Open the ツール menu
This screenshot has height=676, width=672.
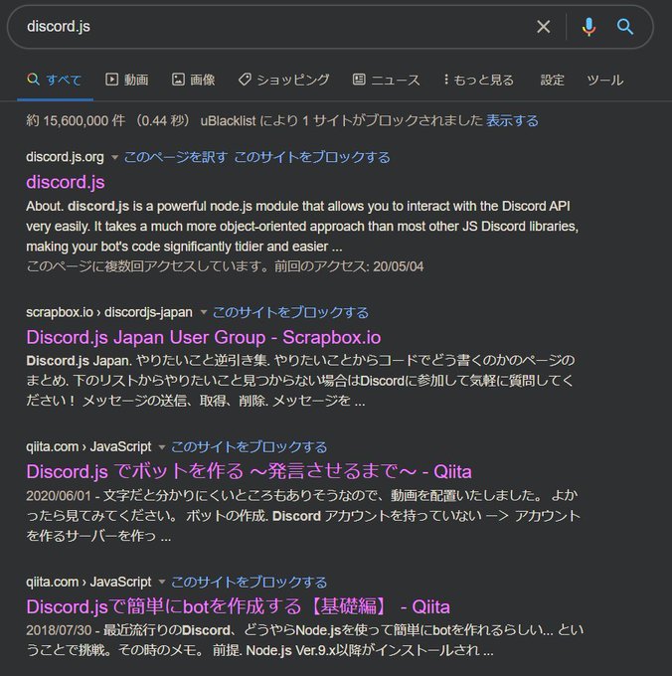[x=605, y=80]
